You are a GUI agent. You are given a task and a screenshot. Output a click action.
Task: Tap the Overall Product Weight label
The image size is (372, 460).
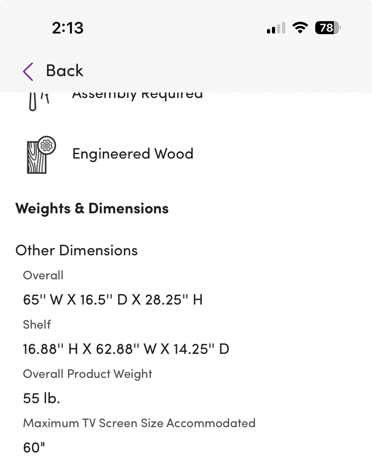pos(87,374)
